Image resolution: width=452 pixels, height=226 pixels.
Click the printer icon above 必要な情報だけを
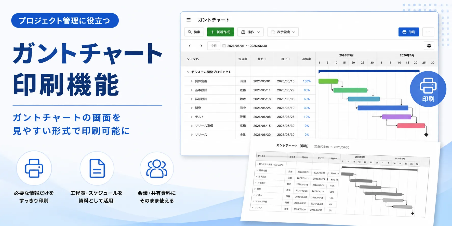pos(34,168)
